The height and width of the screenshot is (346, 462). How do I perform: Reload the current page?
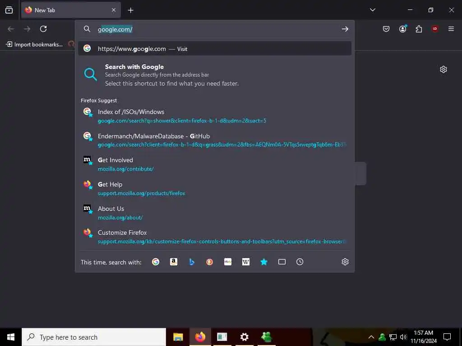coord(43,29)
